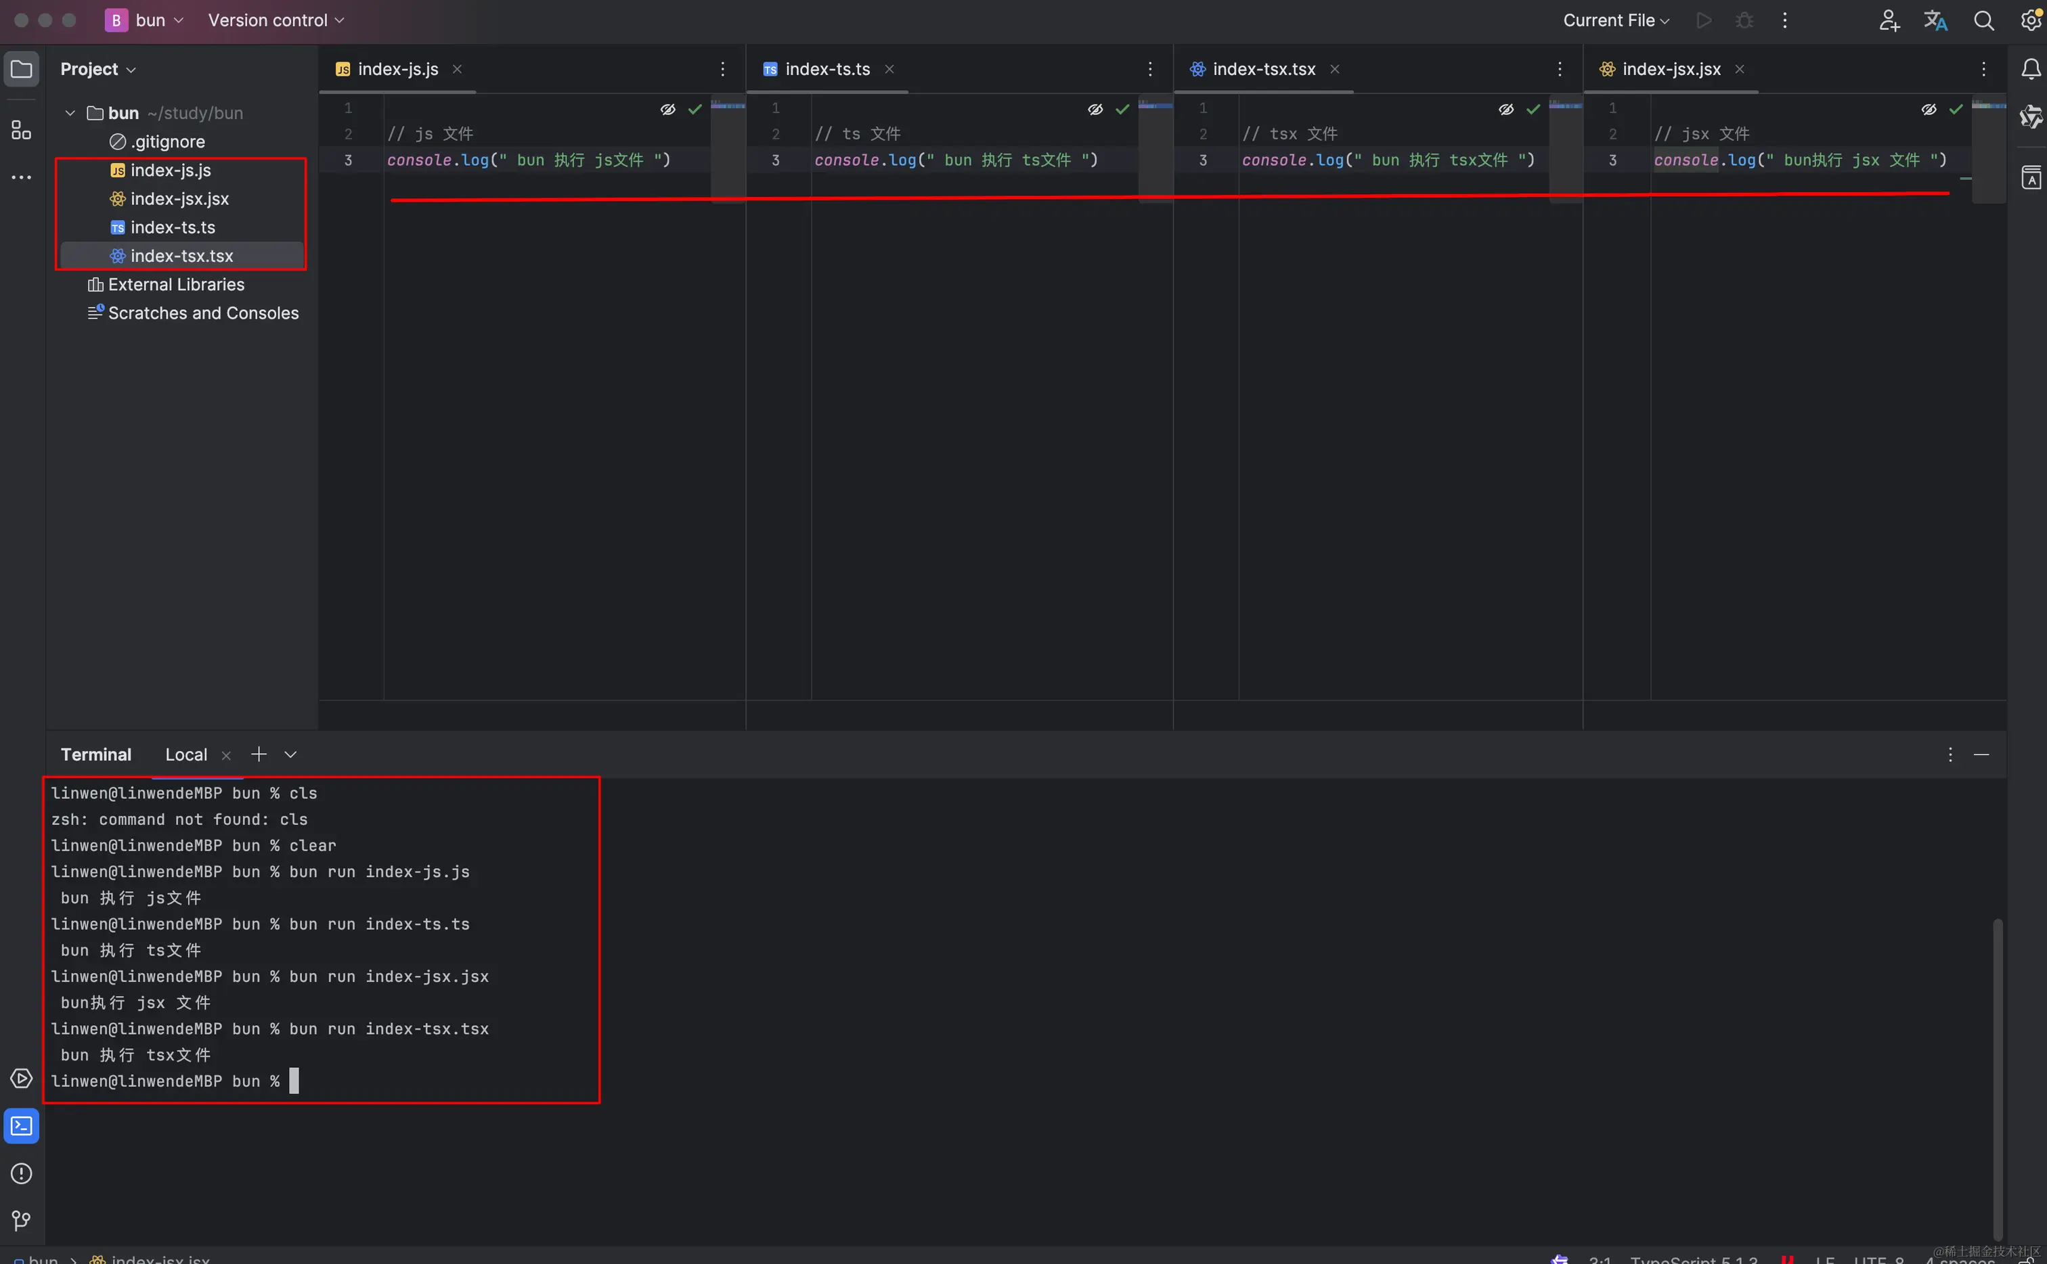This screenshot has height=1264, width=2047.
Task: Collapse the bun root folder in tree
Action: click(x=70, y=113)
